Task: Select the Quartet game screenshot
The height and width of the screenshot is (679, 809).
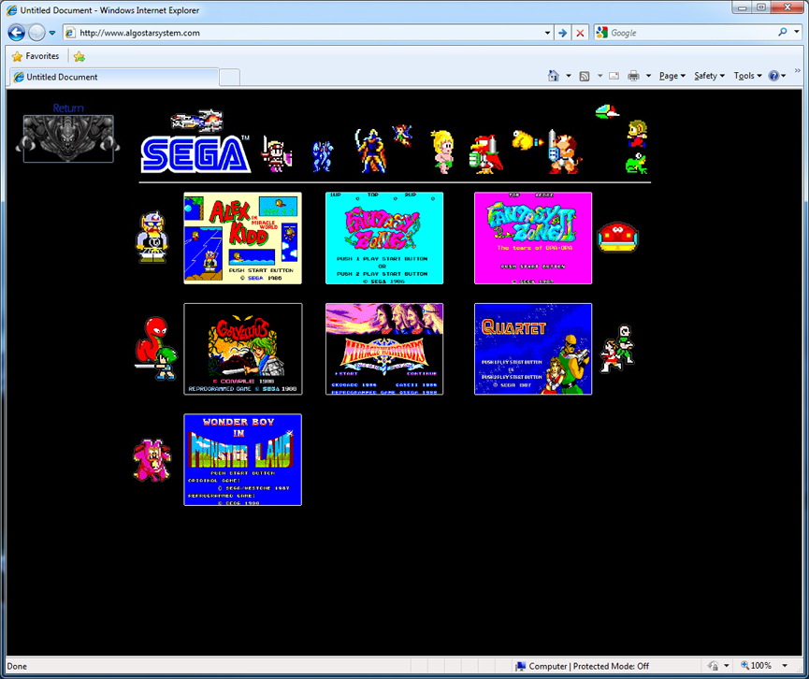Action: [532, 349]
